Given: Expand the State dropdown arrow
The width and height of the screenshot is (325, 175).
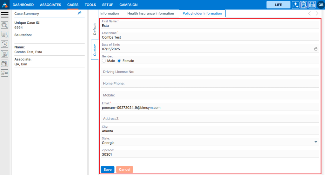Looking at the screenshot, I should (315, 142).
